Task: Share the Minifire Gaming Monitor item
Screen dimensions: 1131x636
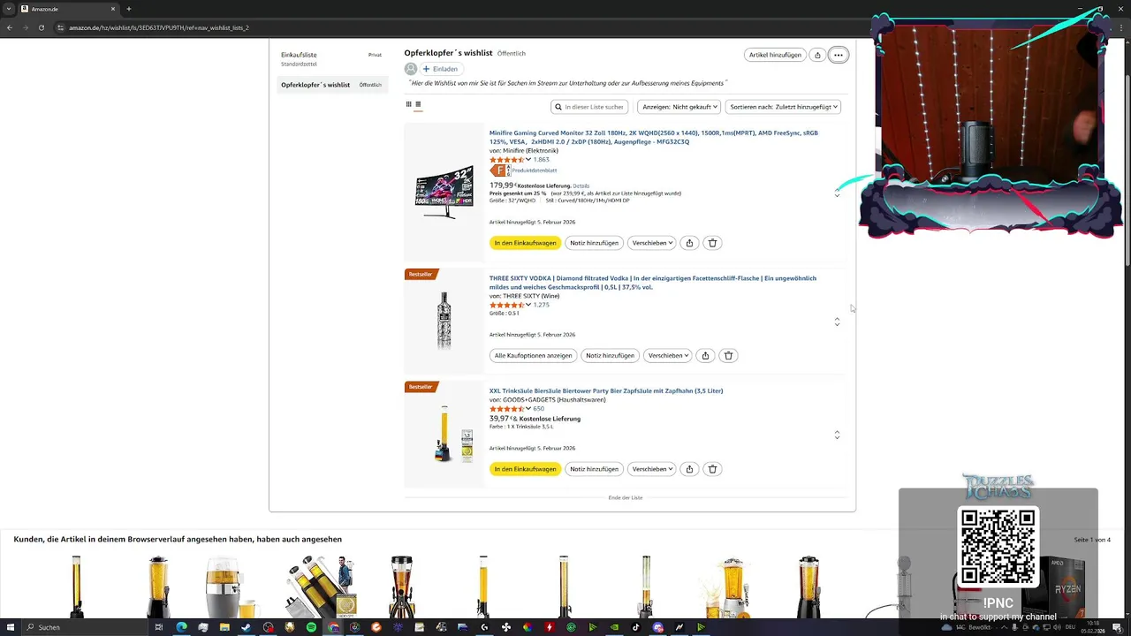Action: pos(689,243)
